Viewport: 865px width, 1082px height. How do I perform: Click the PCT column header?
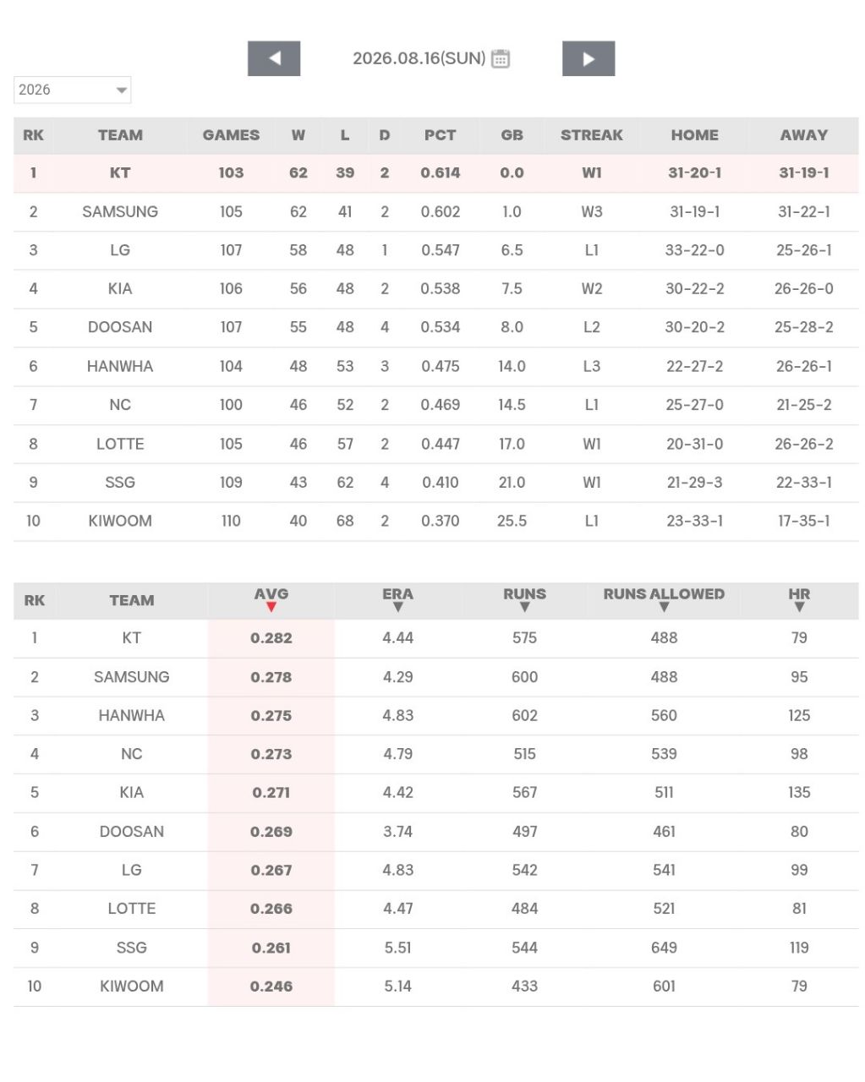[x=441, y=135]
